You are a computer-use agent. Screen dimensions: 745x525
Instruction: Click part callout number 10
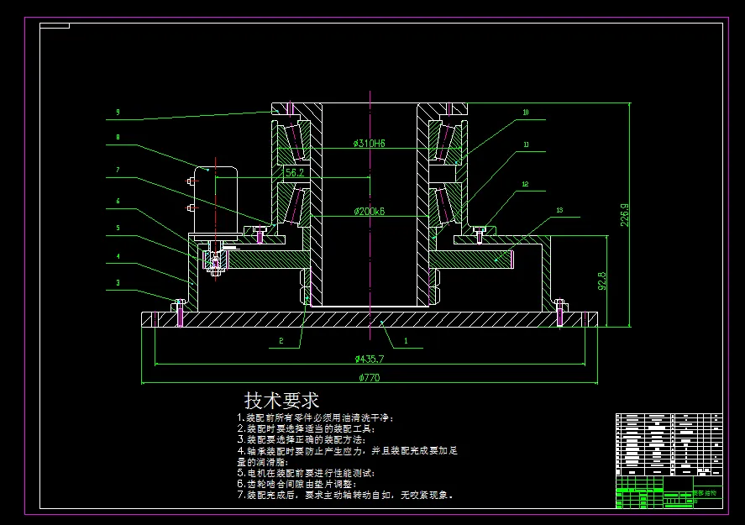[x=526, y=112]
